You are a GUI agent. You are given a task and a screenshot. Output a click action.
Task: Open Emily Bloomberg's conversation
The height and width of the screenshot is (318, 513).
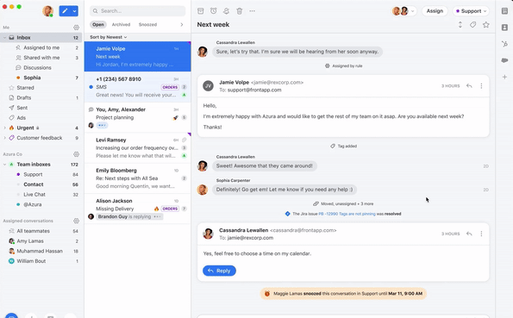pyautogui.click(x=137, y=178)
